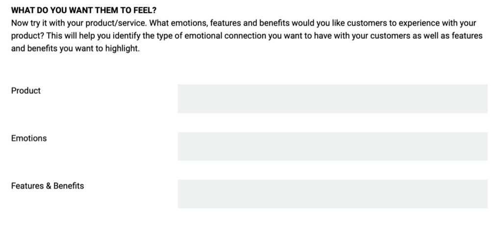Click the word 'product/service' in the paragraph
The image size is (502, 233).
coord(116,23)
